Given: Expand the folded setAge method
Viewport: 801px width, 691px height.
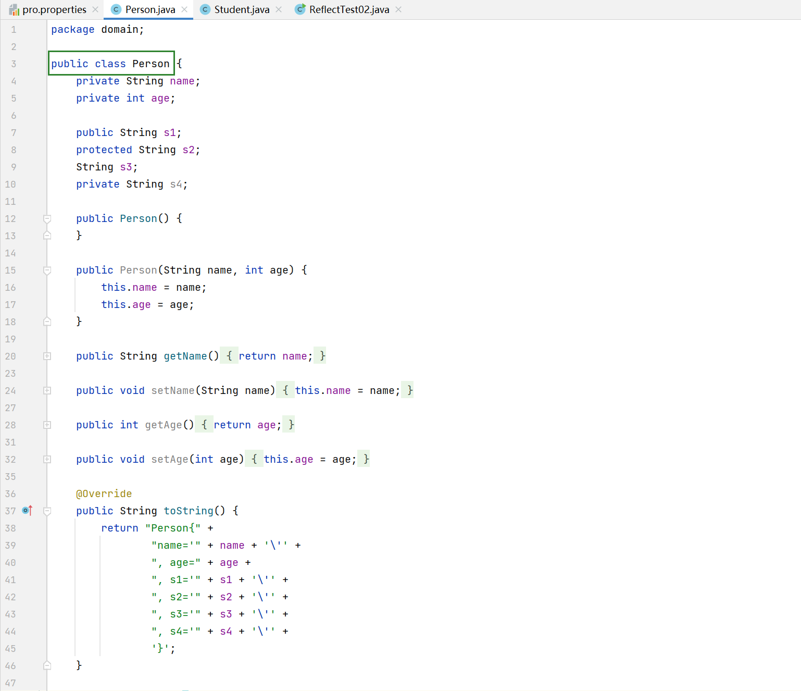Looking at the screenshot, I should tap(47, 460).
